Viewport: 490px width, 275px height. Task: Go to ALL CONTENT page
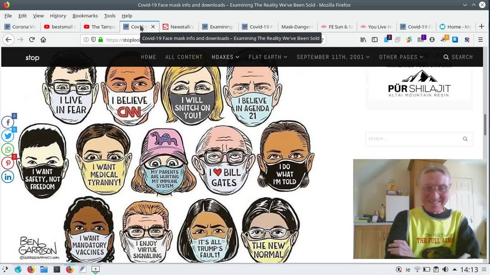[x=184, y=57]
